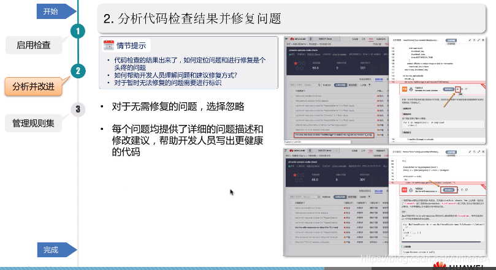Click DevCloud logo in lower screenshot
The height and width of the screenshot is (270, 496).
pyautogui.click(x=297, y=151)
